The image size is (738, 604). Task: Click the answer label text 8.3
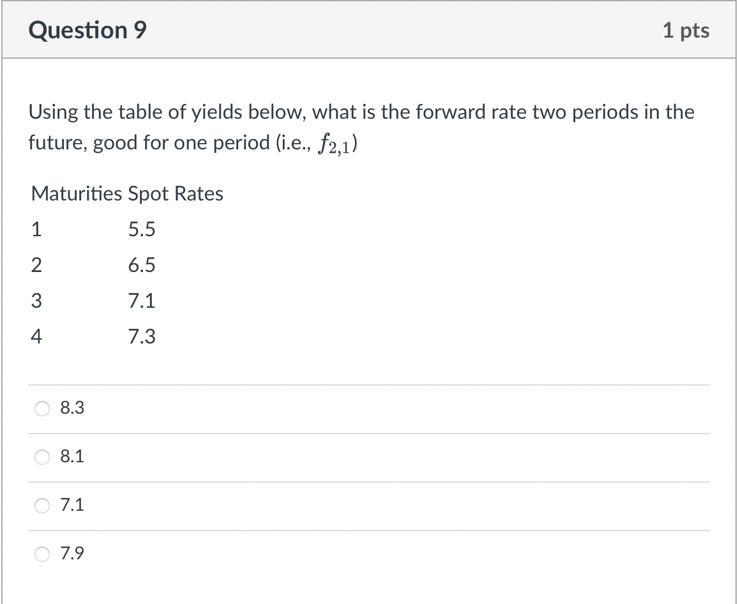72,408
